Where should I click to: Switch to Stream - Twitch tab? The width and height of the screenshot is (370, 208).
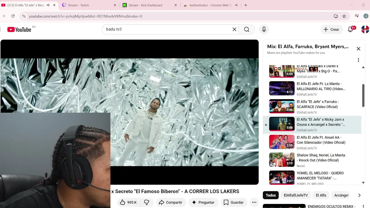(x=89, y=5)
